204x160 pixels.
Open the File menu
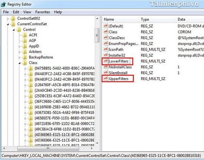pyautogui.click(x=6, y=12)
